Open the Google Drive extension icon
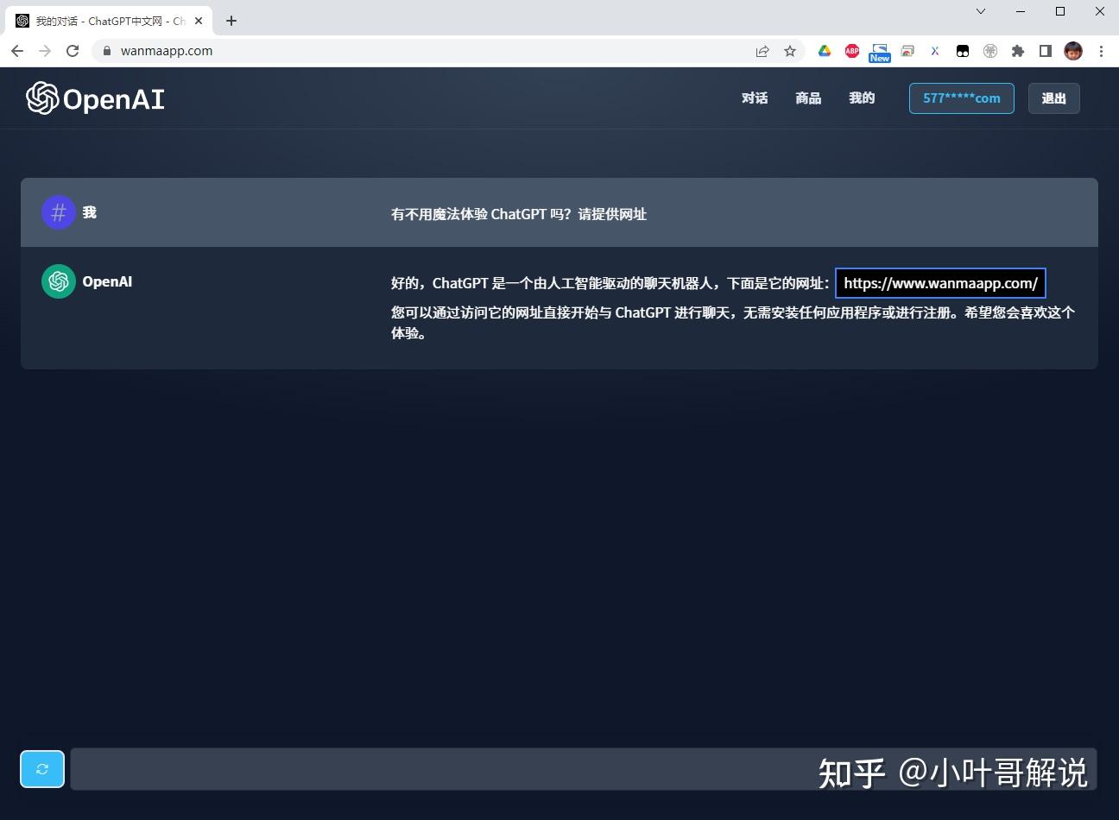This screenshot has height=820, width=1119. point(825,51)
